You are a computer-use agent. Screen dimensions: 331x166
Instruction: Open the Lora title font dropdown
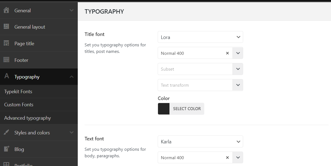200,37
